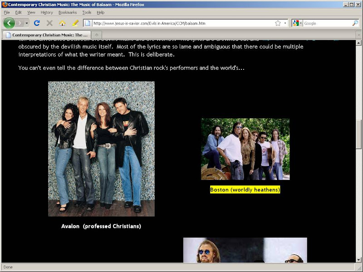Open the list all tabs dropdown
The image size is (363, 272).
359,35
